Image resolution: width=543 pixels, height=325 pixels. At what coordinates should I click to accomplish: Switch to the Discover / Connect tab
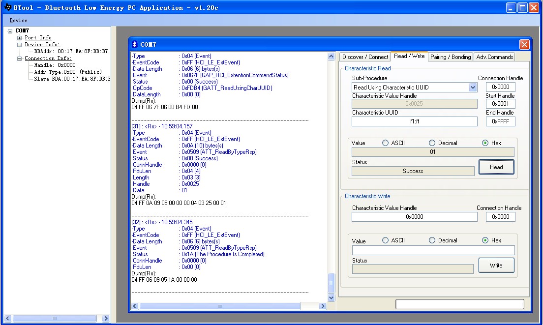tap(365, 57)
